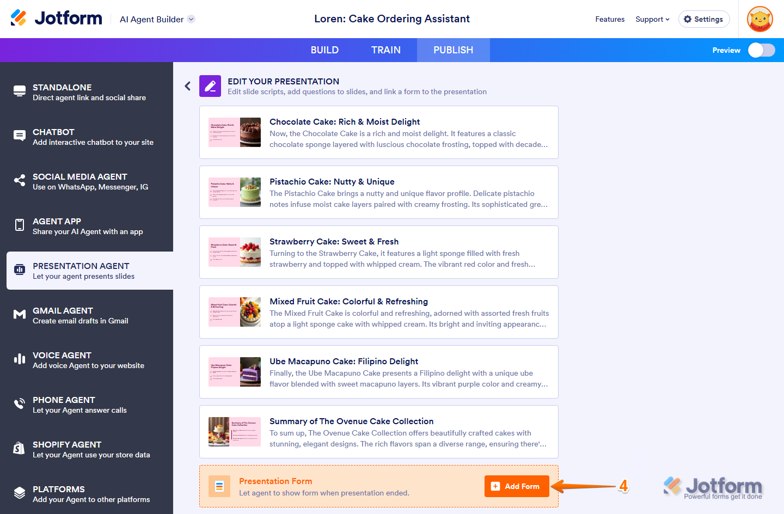Expand the Support menu
The width and height of the screenshot is (784, 514).
pyautogui.click(x=652, y=19)
